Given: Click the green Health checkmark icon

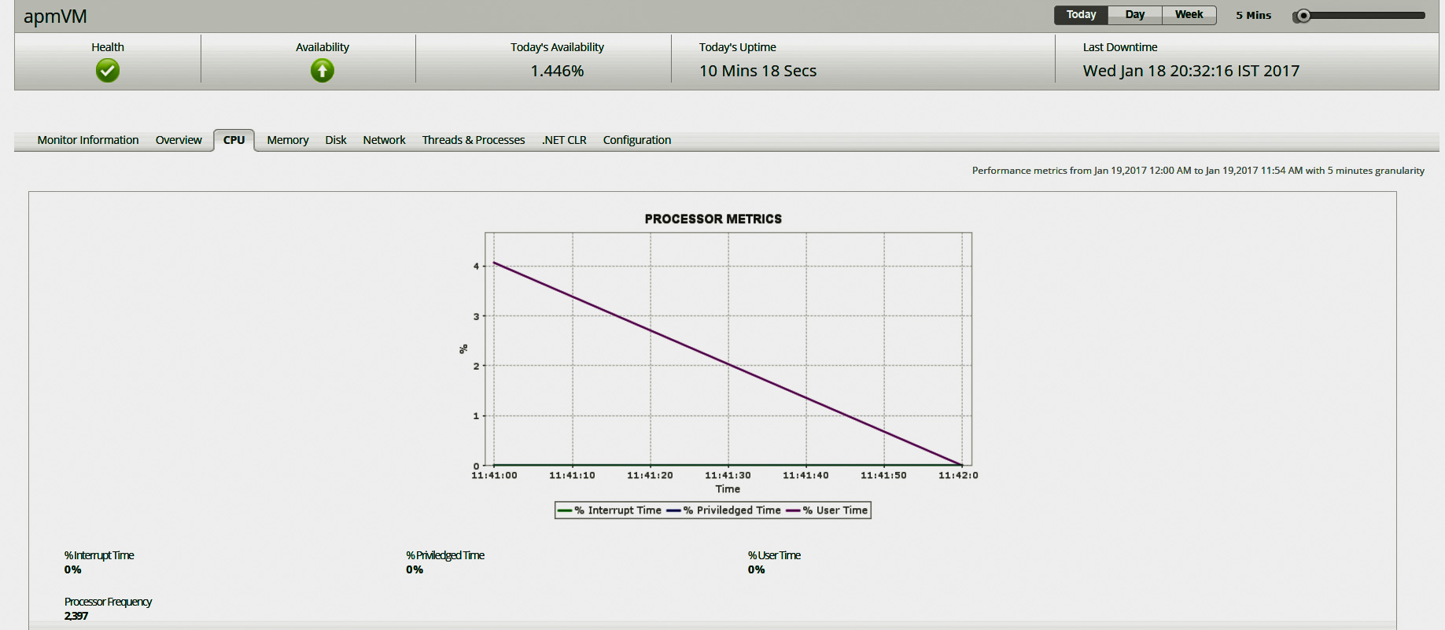Looking at the screenshot, I should (x=108, y=71).
